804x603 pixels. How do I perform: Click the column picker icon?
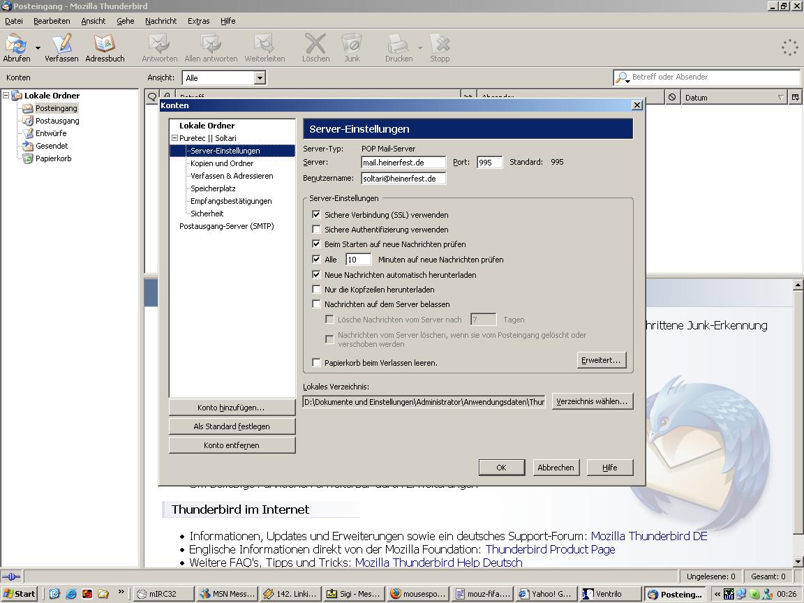pyautogui.click(x=796, y=97)
